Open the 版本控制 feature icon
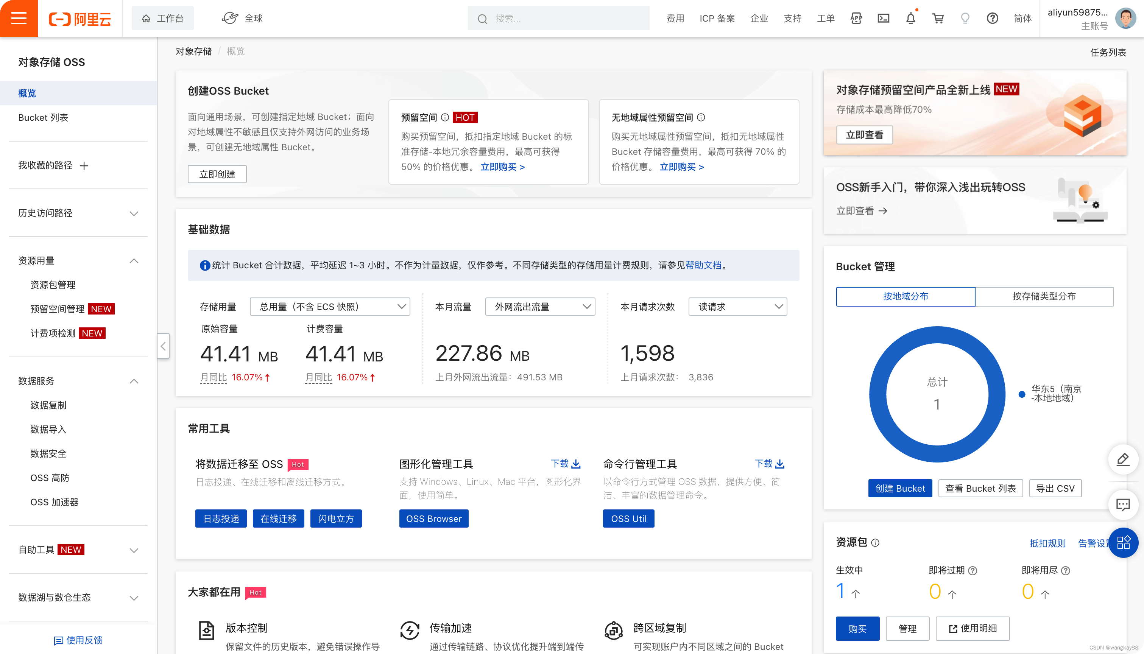The width and height of the screenshot is (1144, 654). [x=206, y=630]
